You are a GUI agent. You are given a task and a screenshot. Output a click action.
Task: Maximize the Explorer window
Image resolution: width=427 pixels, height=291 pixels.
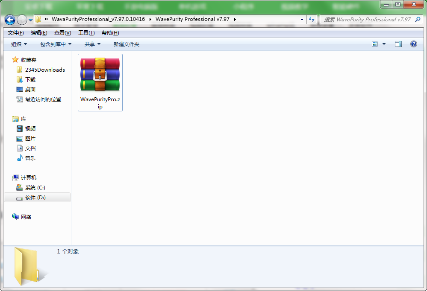(x=398, y=5)
